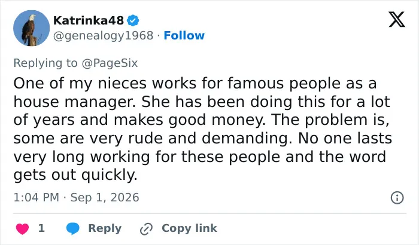Open the eagle profile picture
The image size is (419, 245).
31,28
